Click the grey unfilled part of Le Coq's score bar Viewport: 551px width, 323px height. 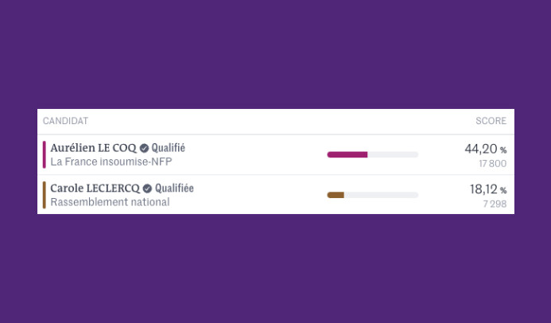point(393,154)
